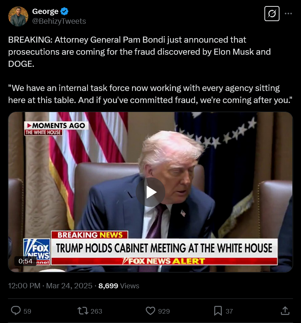Open George's profile picture avatar
The width and height of the screenshot is (301, 323).
click(18, 16)
